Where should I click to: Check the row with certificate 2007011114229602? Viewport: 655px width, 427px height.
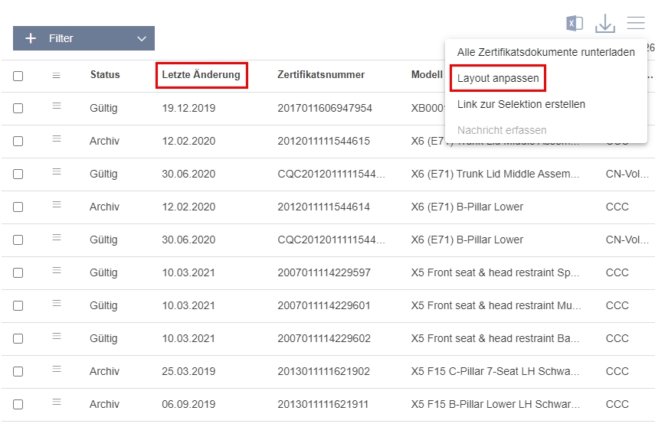pos(18,338)
